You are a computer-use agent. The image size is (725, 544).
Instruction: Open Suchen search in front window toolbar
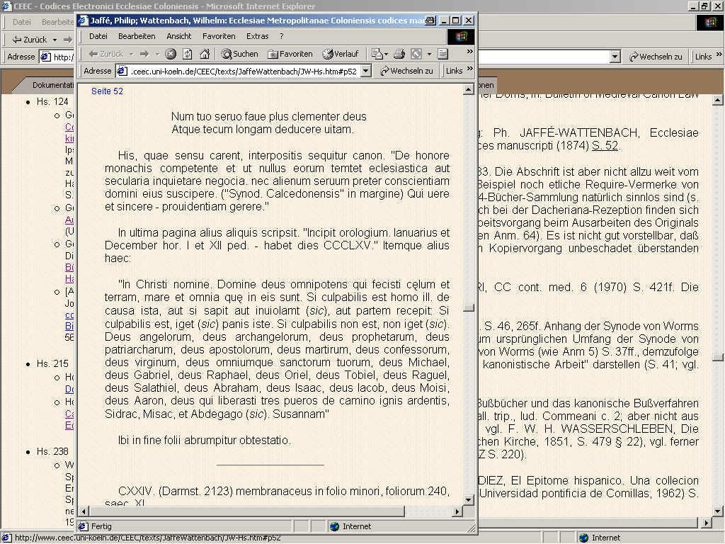[239, 54]
